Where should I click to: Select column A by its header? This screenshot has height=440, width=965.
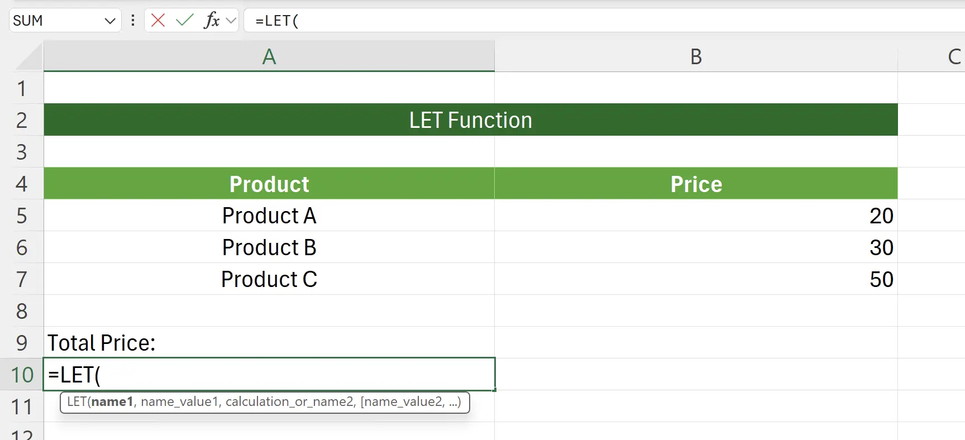pos(269,56)
